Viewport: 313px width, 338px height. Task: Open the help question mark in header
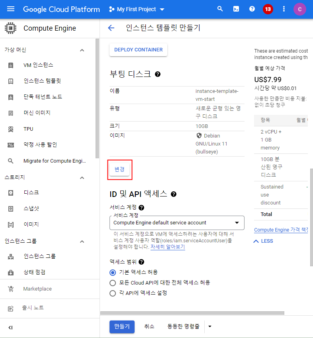pos(252,9)
